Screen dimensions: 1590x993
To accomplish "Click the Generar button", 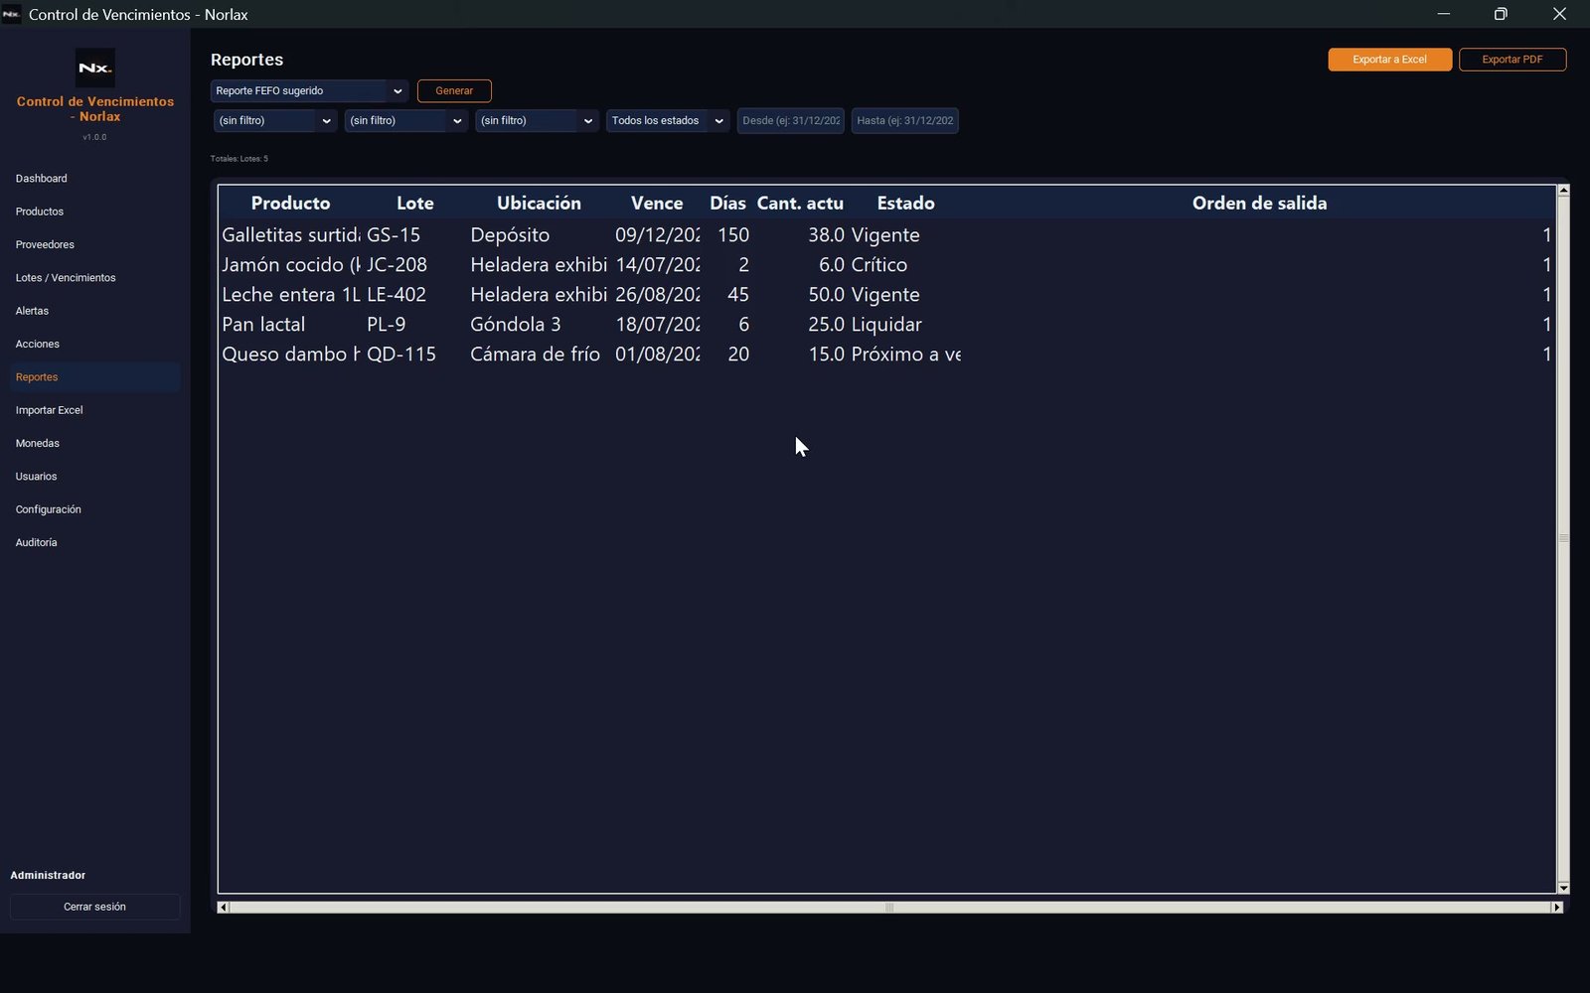I will pyautogui.click(x=454, y=90).
